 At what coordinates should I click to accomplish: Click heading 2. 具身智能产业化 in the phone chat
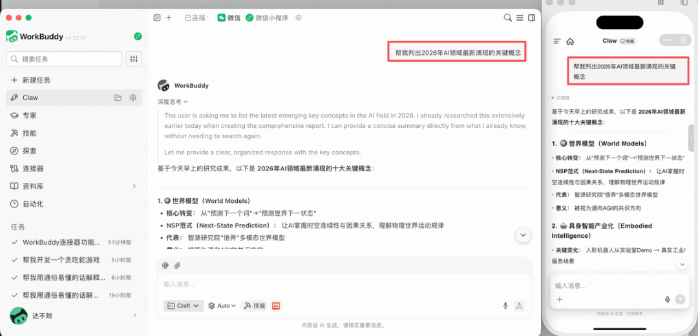click(x=602, y=231)
